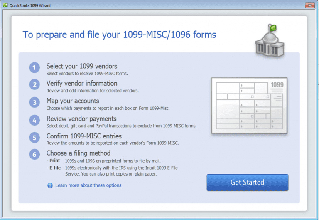Screen dimensions: 319x220
Task: Click the step 3 number circle
Action: click(34, 102)
